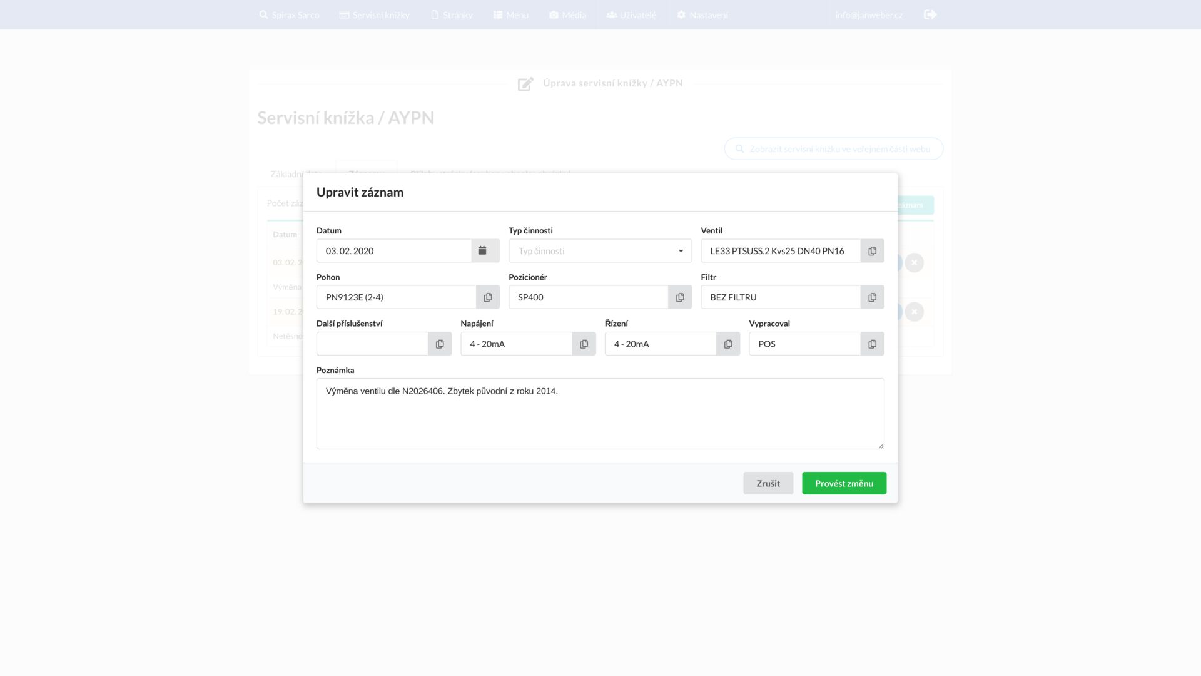Screen dimensions: 1201x676
Task: Grab the Poznámka textarea resize handle
Action: (x=881, y=446)
